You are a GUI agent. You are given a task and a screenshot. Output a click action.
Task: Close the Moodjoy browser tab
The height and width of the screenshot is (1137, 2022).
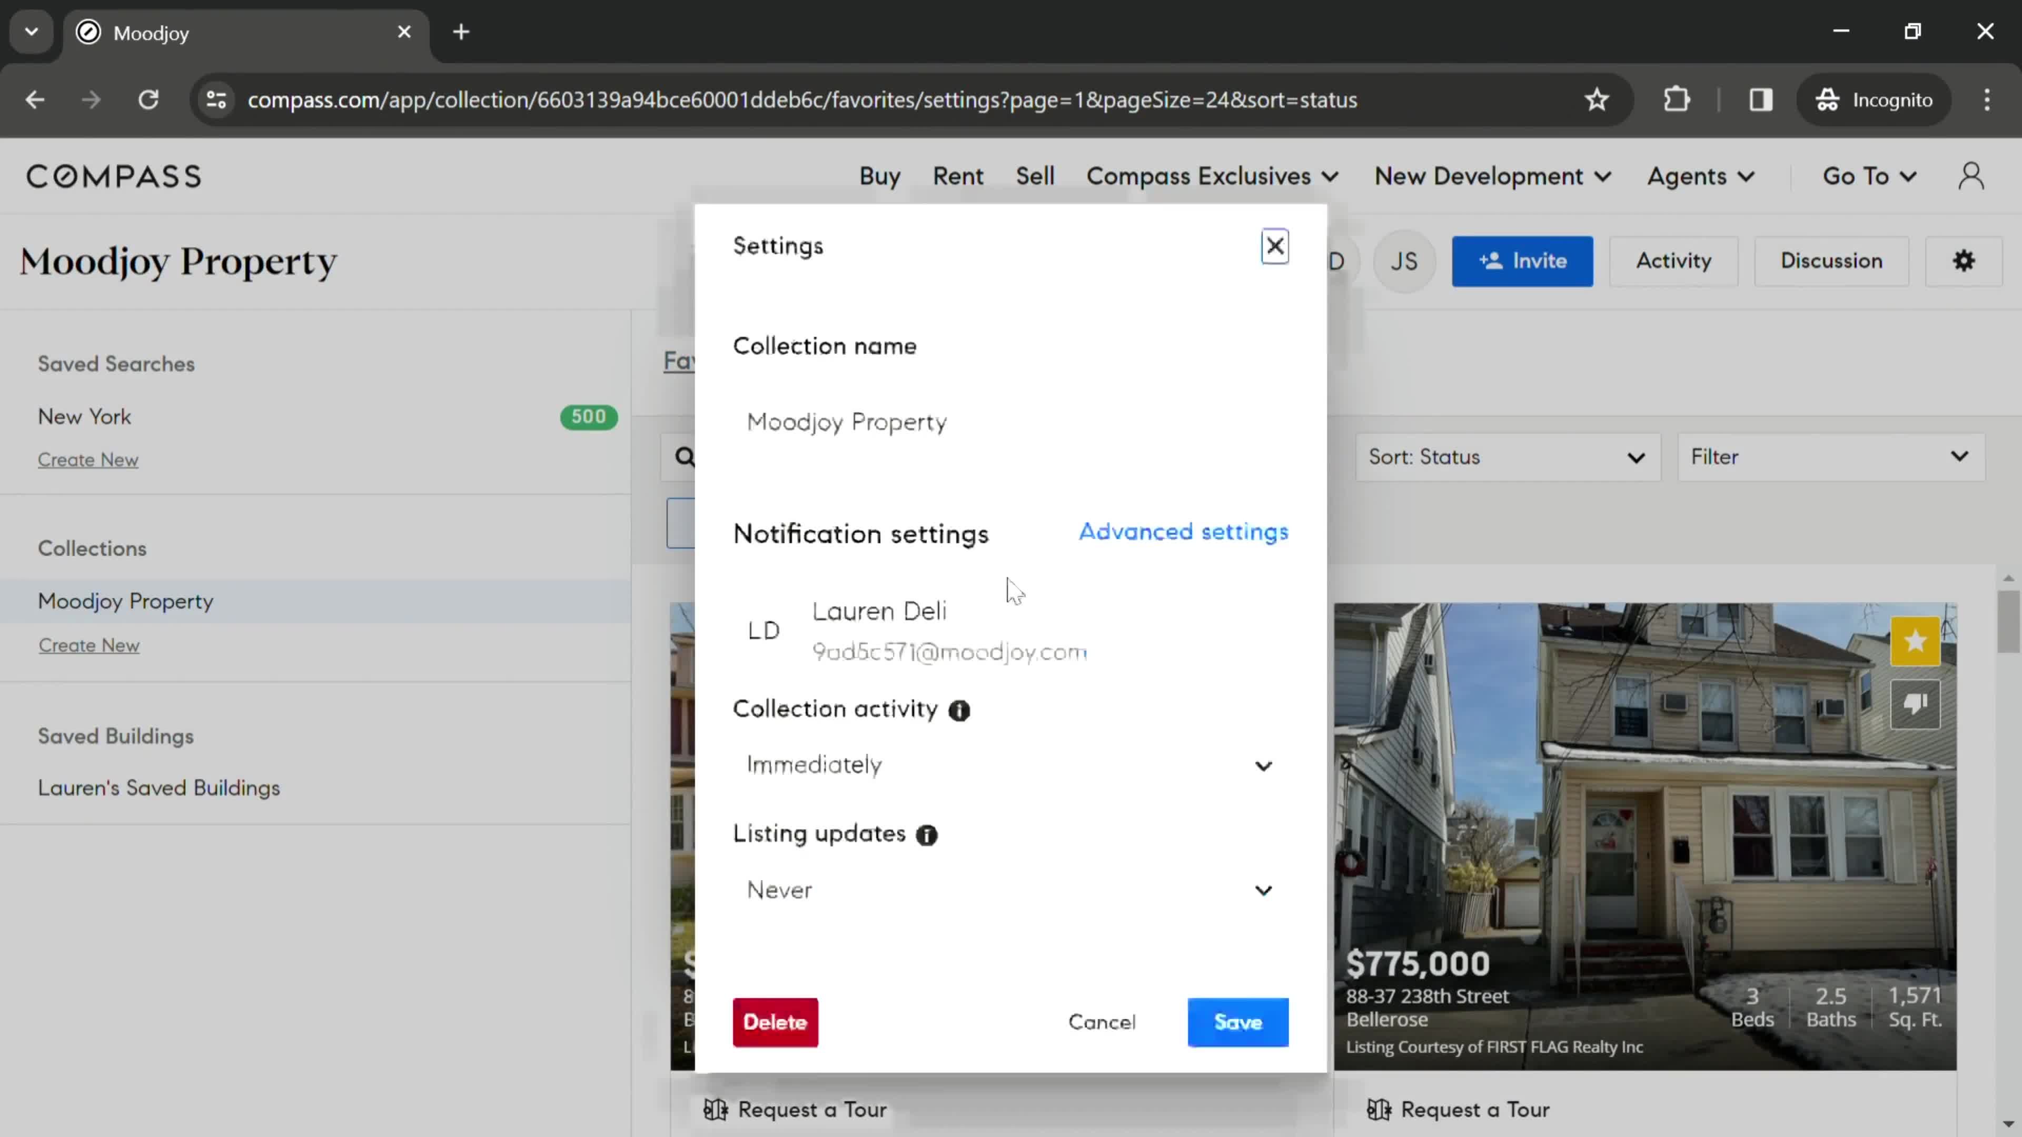tap(404, 32)
